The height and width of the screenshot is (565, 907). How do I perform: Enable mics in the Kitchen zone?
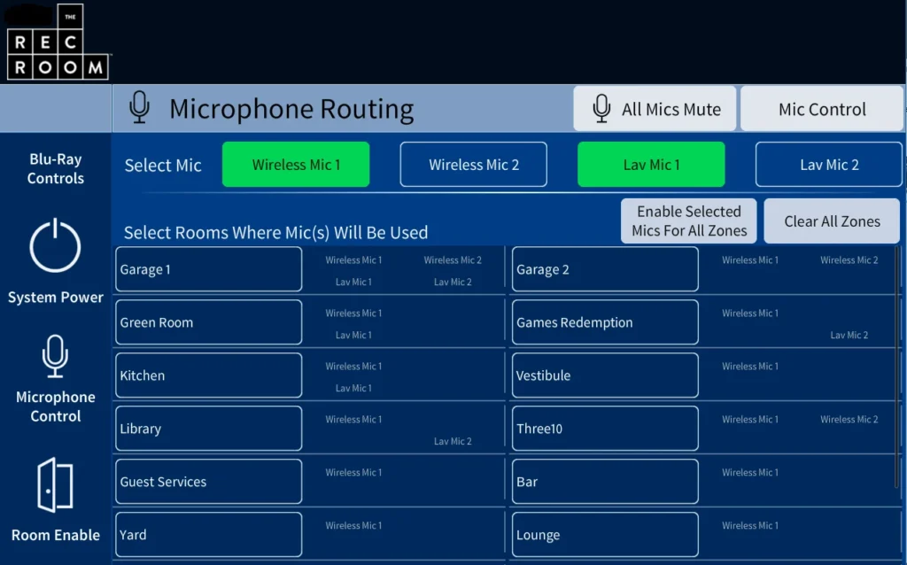tap(208, 375)
